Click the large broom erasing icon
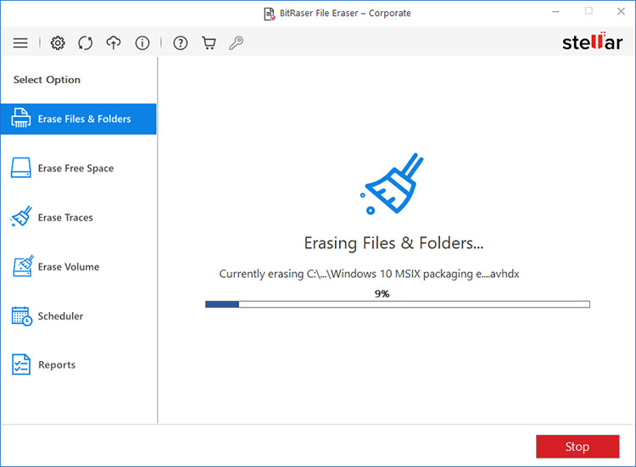636x467 pixels. tap(392, 184)
